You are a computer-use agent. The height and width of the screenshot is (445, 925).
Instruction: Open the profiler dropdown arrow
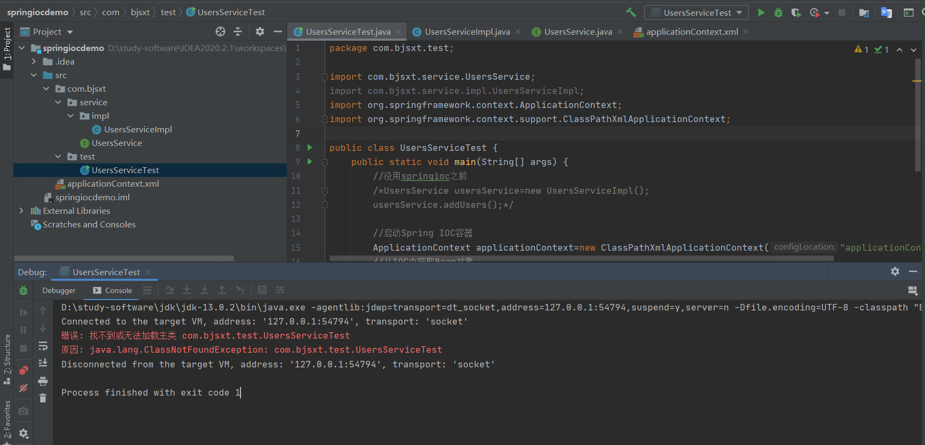(826, 12)
